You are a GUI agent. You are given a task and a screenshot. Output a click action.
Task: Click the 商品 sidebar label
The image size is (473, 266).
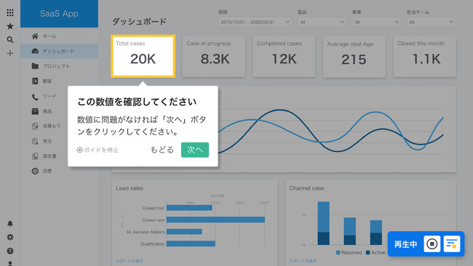point(47,111)
